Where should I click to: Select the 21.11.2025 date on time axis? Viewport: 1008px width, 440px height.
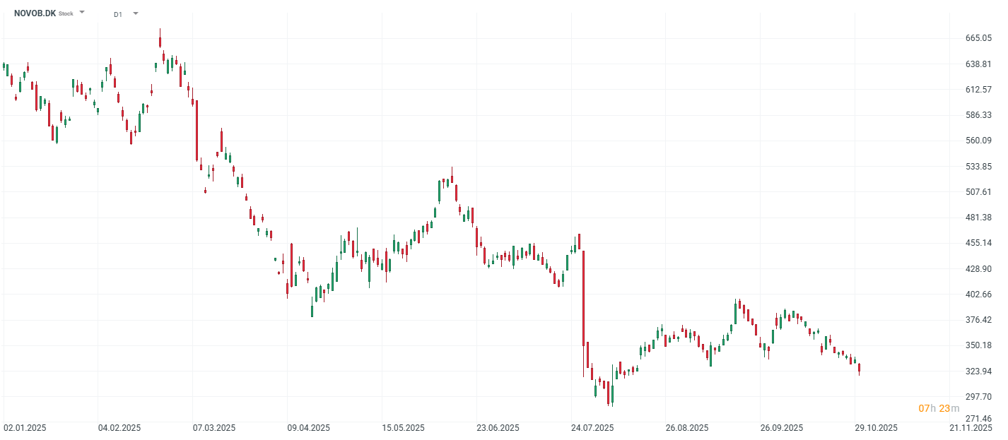point(971,428)
